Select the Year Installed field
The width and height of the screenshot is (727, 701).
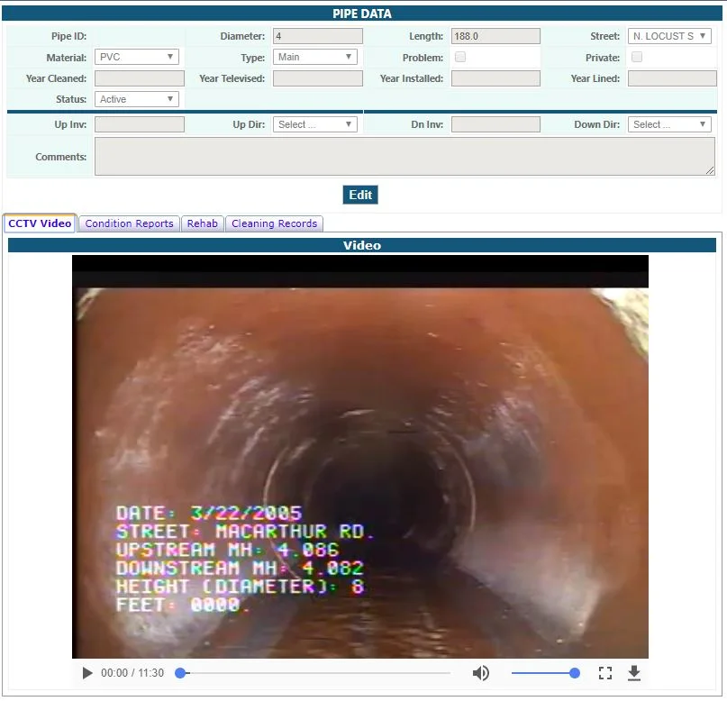coord(495,78)
